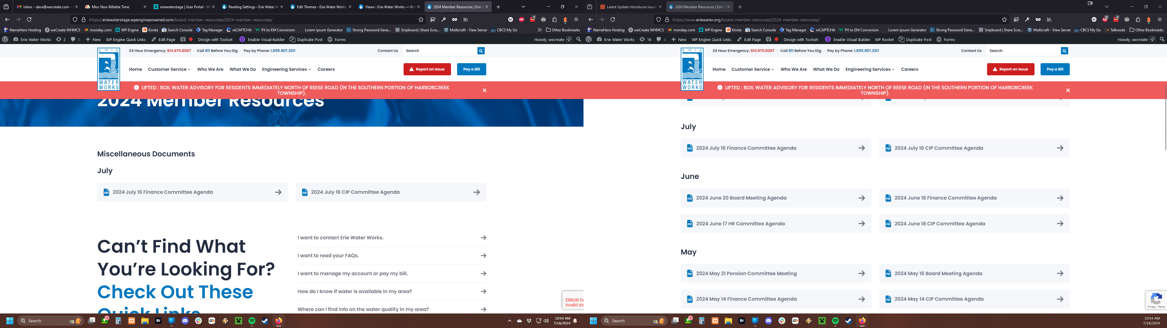
Task: Bookmark the page with the star icon in the eriewaterstage window
Action: point(421,19)
